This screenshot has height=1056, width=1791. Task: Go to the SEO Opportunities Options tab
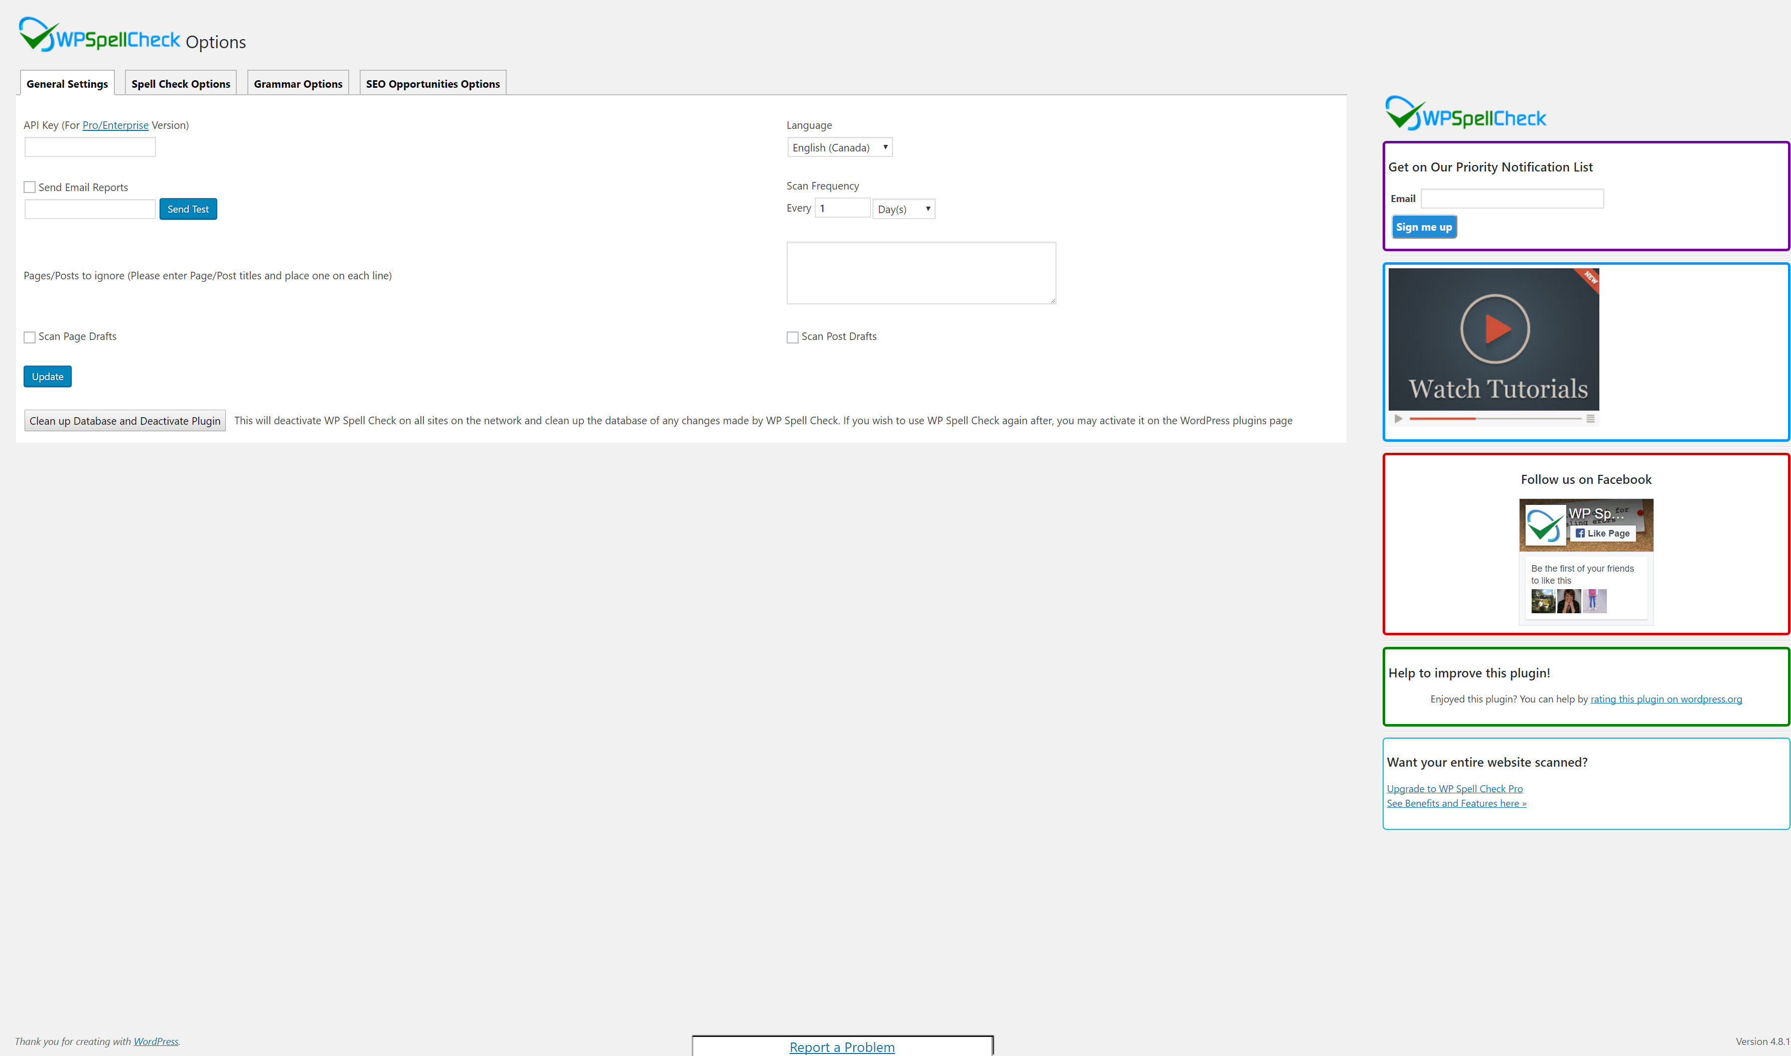click(x=432, y=84)
